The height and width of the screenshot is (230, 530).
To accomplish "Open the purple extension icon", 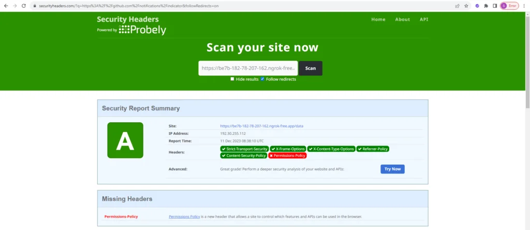I will tap(477, 6).
